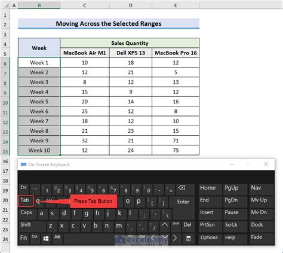Click cell with value 32

pos(85,141)
